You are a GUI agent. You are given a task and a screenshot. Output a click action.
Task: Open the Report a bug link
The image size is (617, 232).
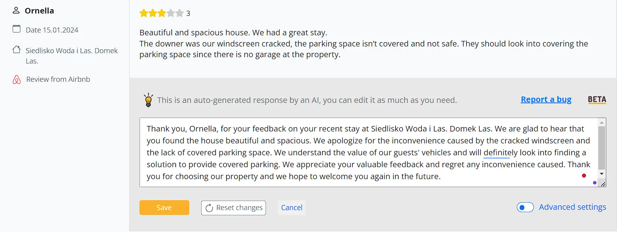point(546,100)
